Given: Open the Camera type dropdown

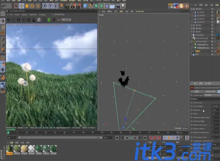Looking at the screenshot, I should coord(212,95).
